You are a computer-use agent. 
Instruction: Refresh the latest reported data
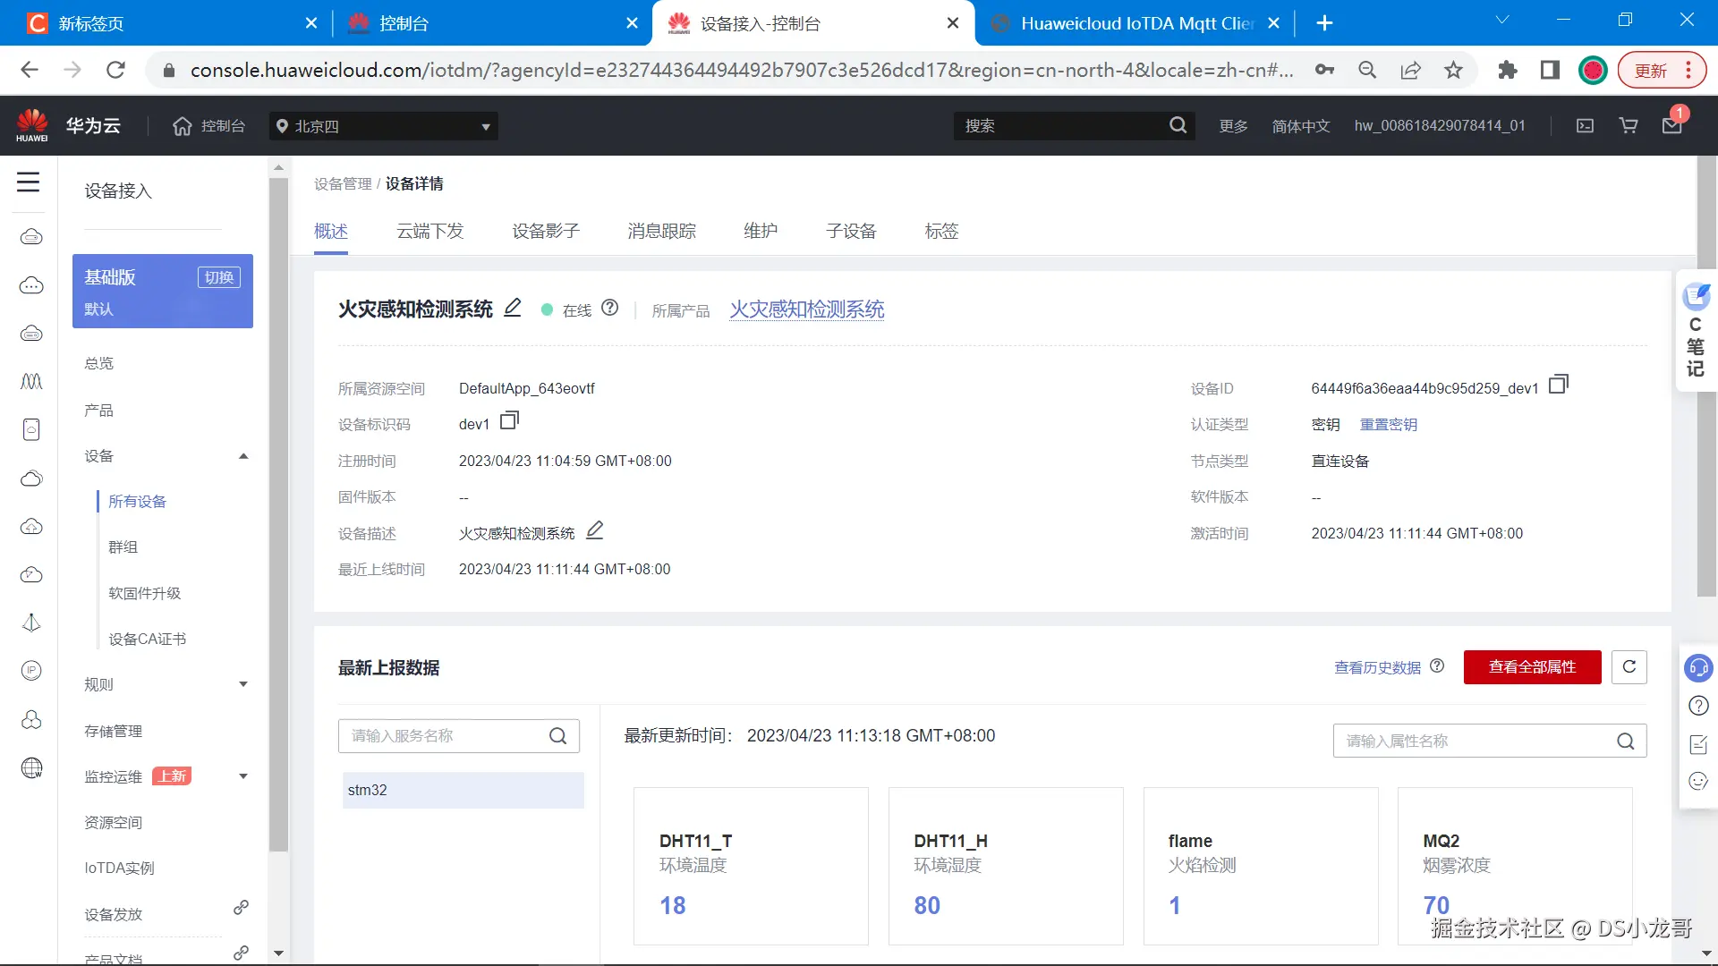(1629, 667)
